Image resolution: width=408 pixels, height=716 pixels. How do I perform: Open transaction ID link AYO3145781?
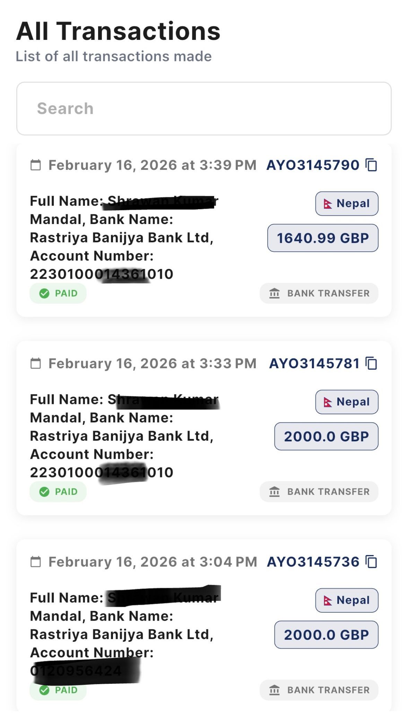(314, 363)
